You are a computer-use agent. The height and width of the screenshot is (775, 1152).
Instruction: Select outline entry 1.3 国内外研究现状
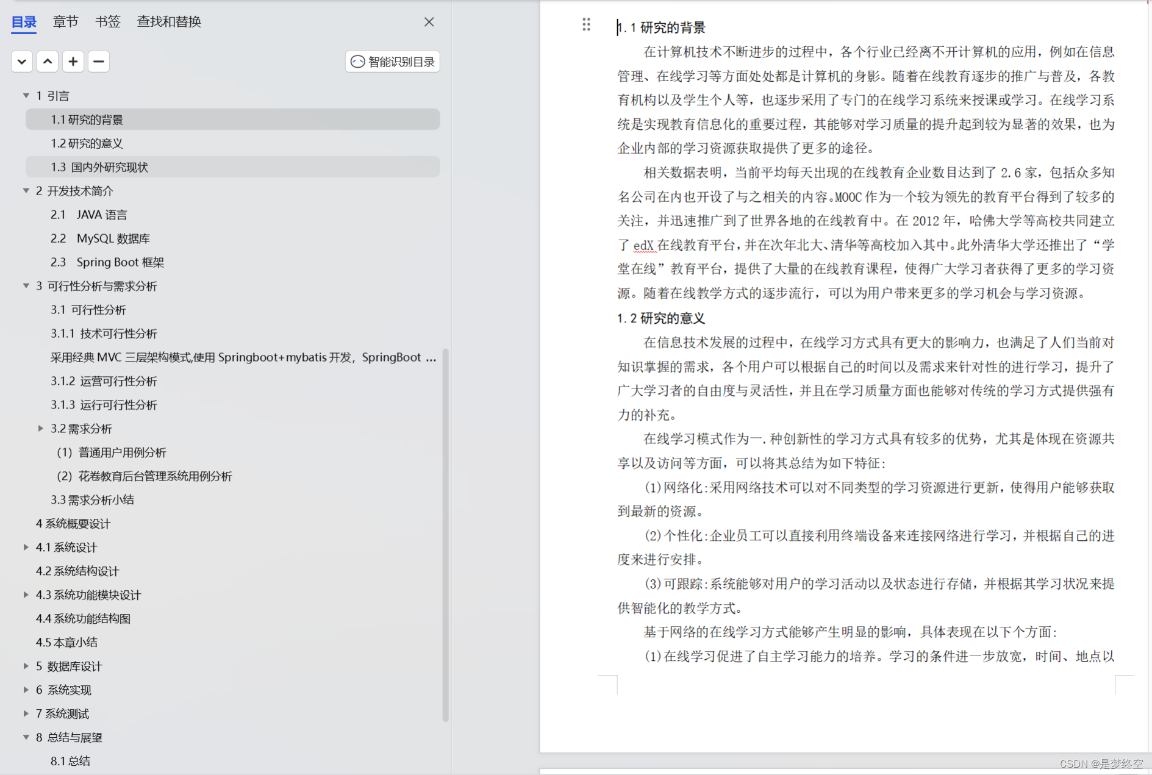[x=232, y=167]
